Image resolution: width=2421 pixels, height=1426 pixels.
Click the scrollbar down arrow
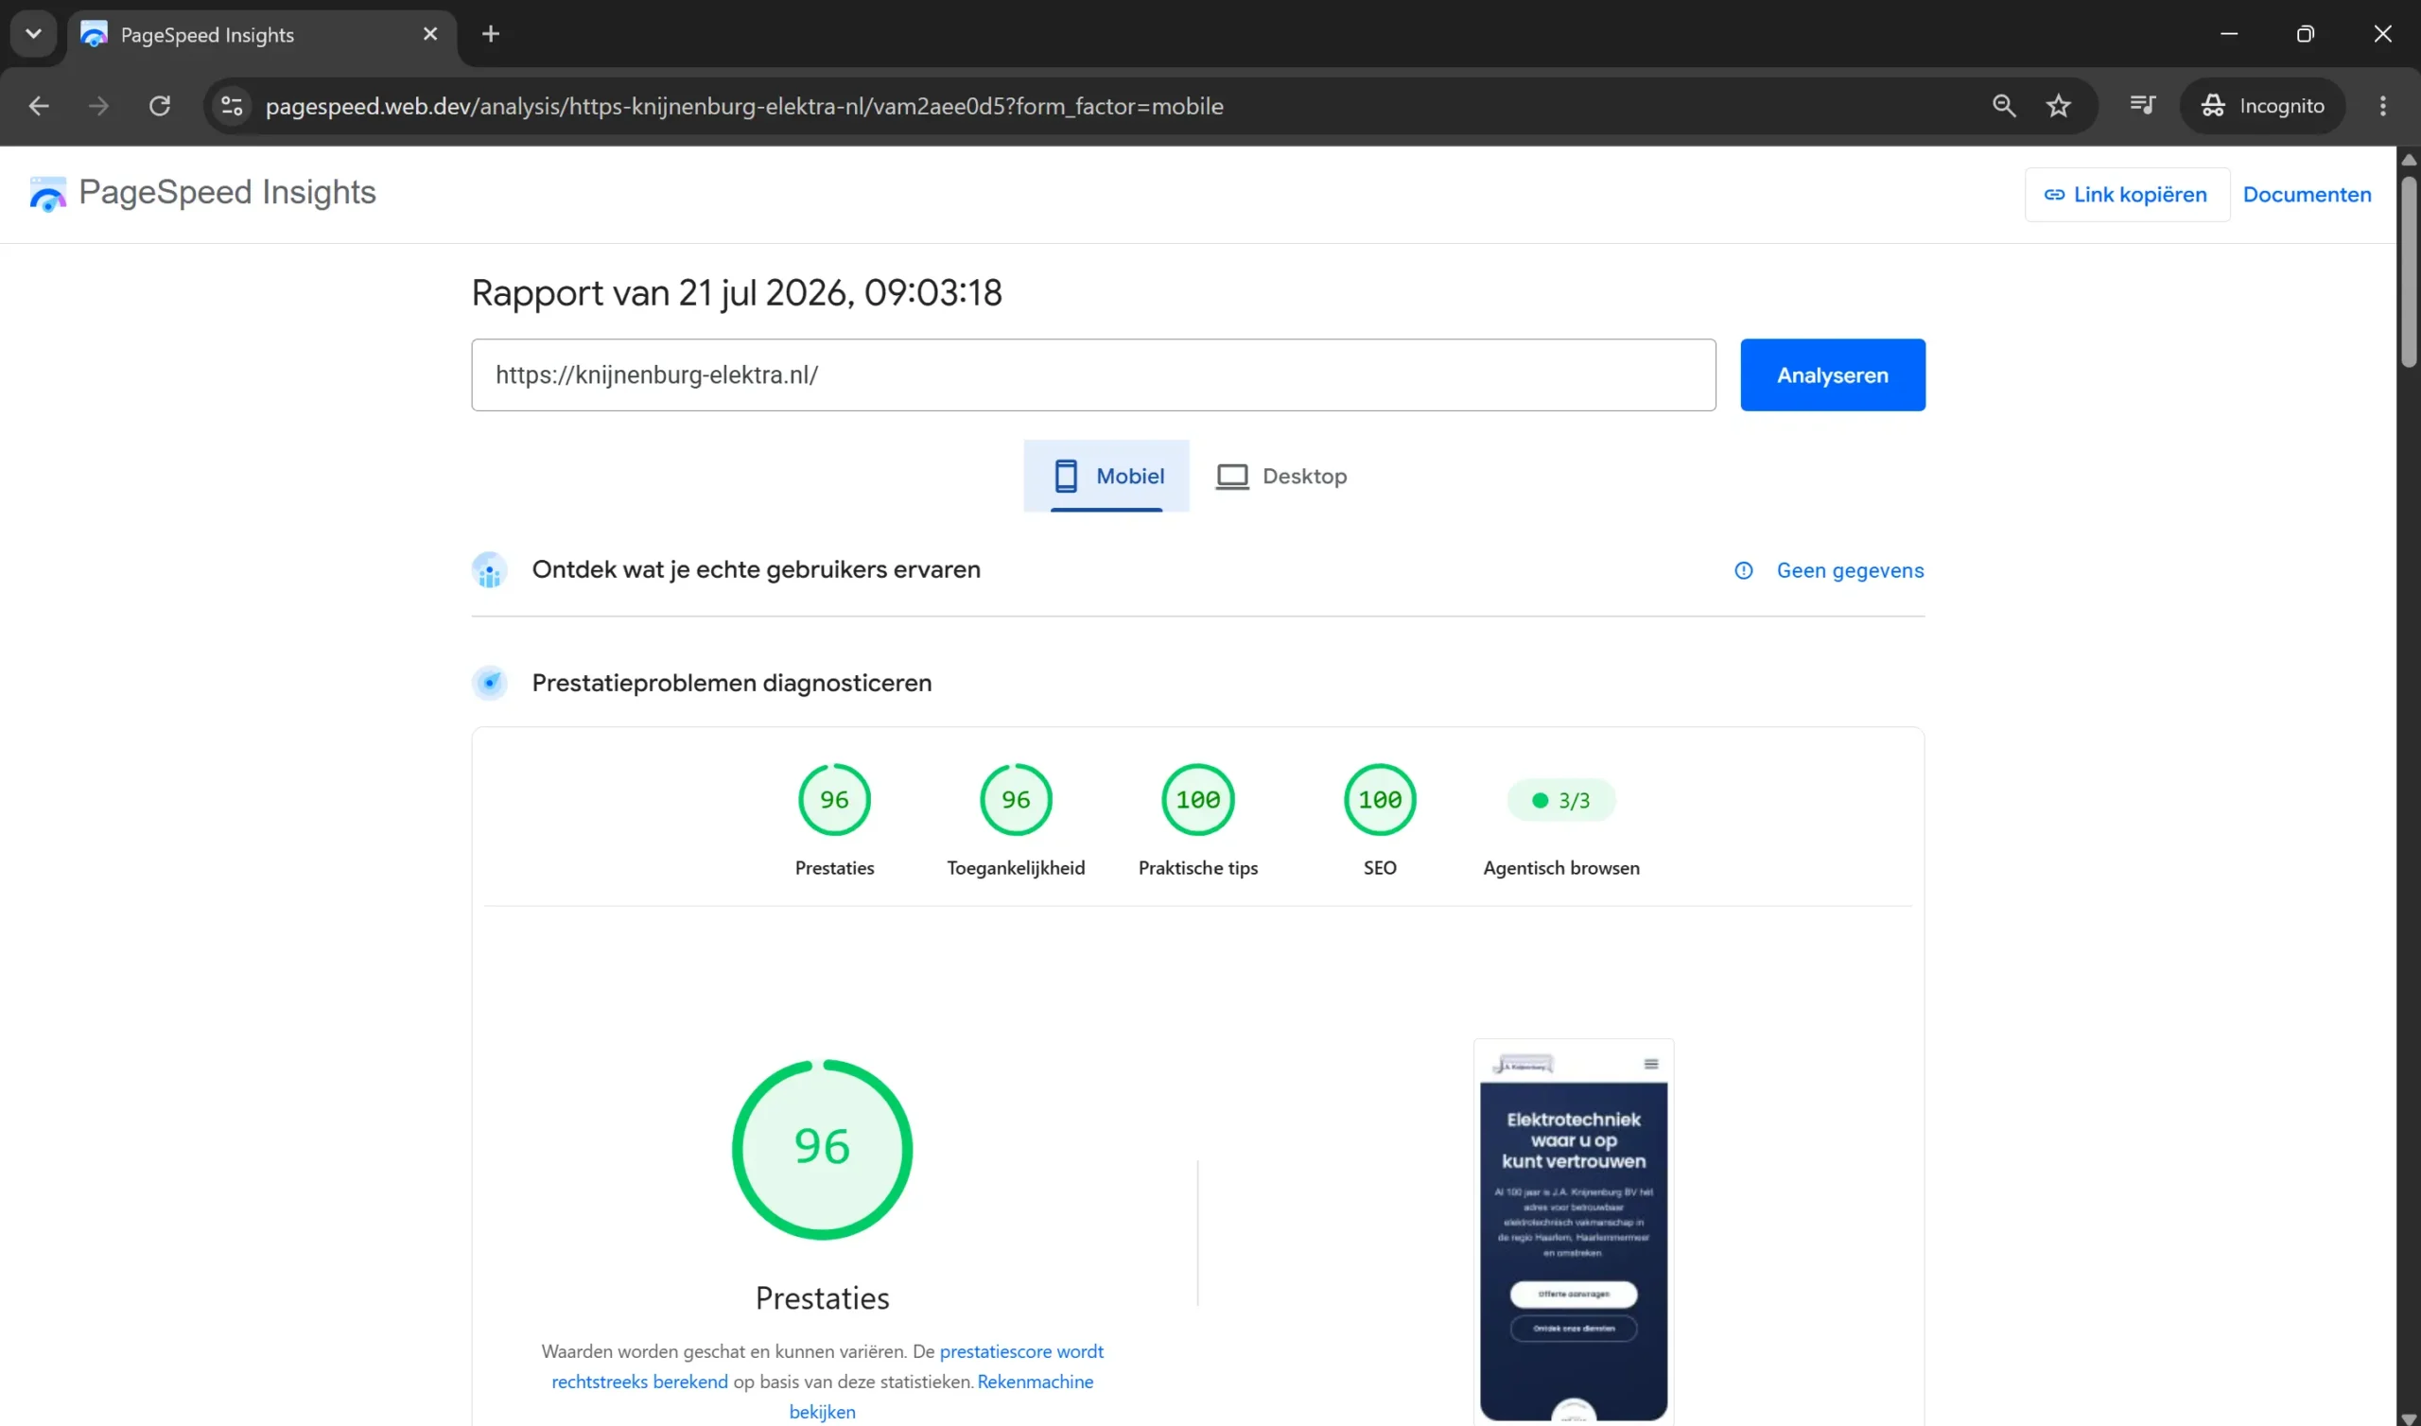(2409, 1418)
